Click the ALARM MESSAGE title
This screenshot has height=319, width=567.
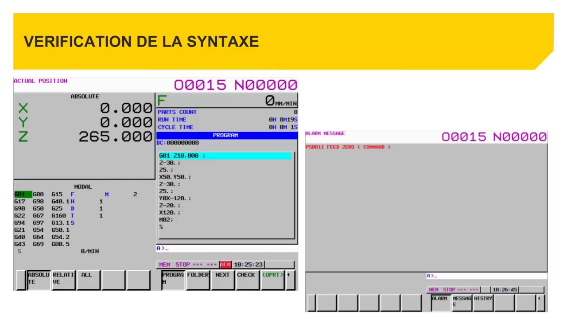pos(325,134)
